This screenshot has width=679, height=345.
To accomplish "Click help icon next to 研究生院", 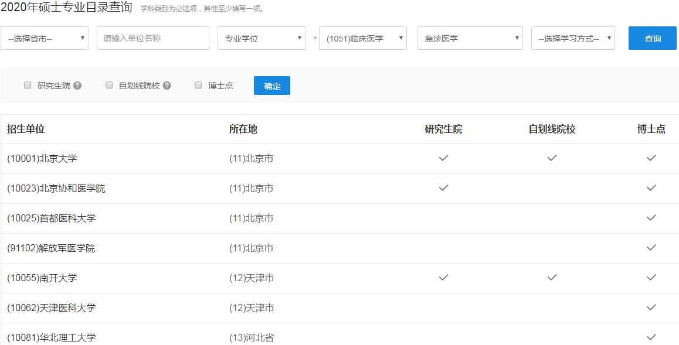I will [x=77, y=86].
